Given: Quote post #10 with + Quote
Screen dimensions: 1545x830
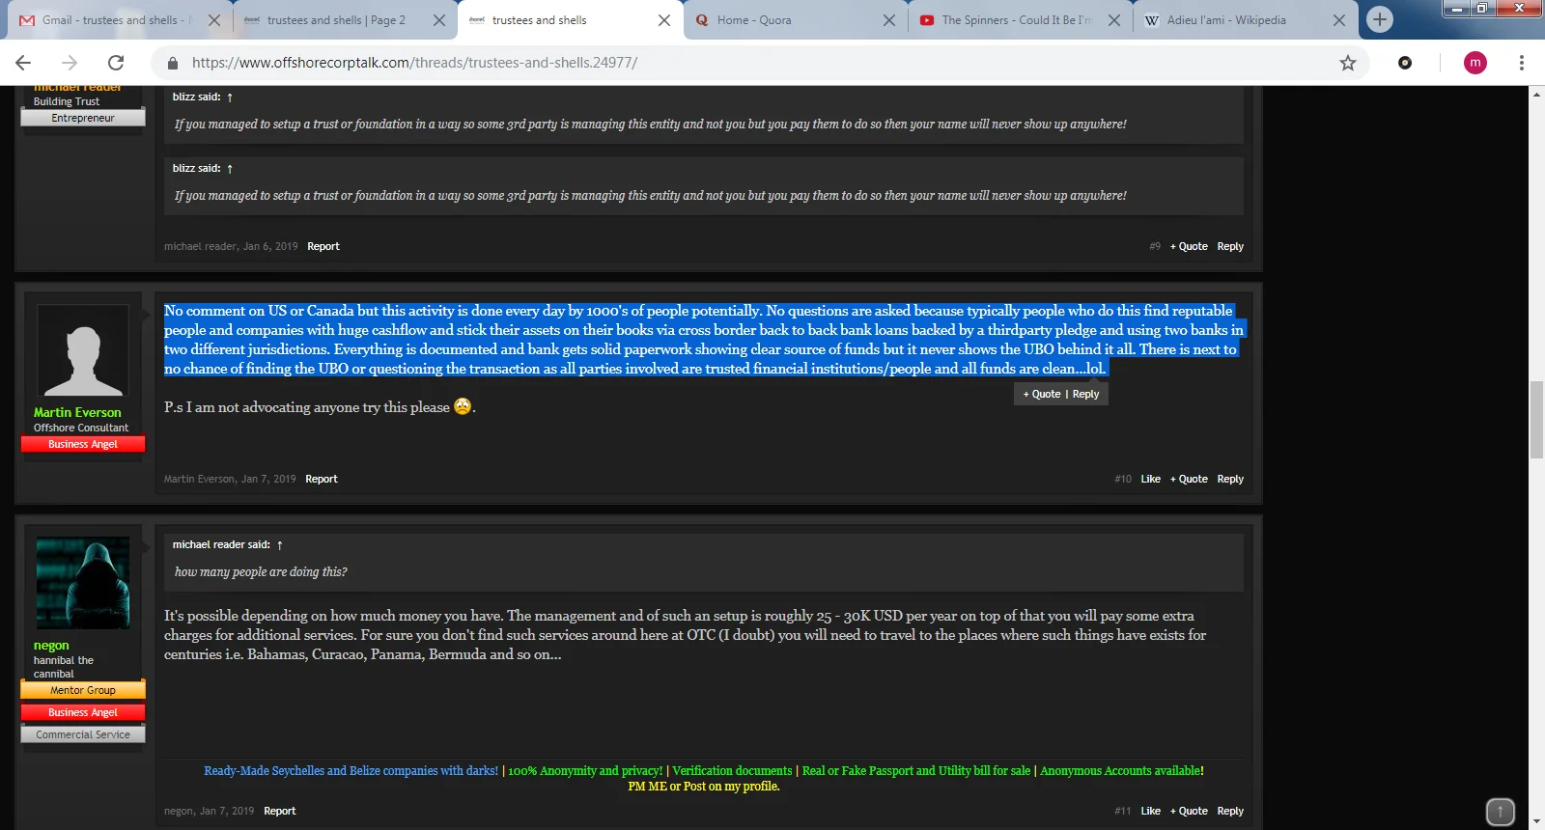Looking at the screenshot, I should (1189, 479).
